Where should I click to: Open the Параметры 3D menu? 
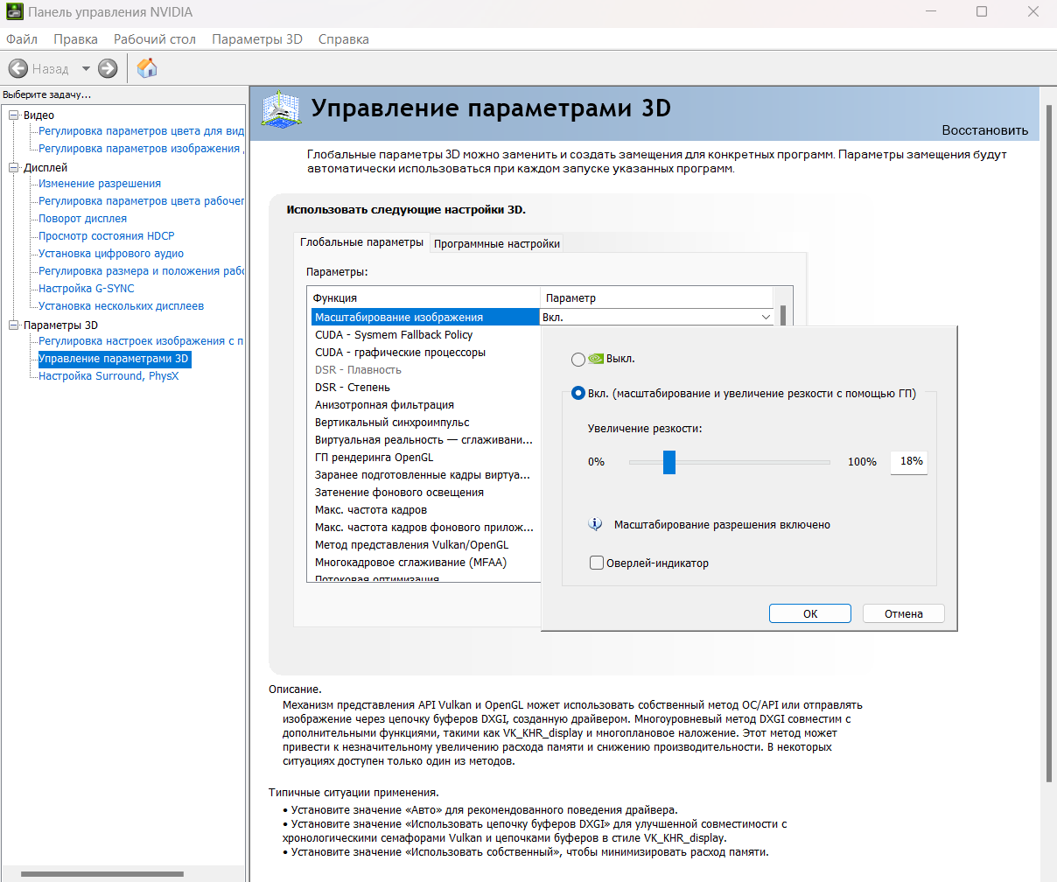(x=257, y=39)
